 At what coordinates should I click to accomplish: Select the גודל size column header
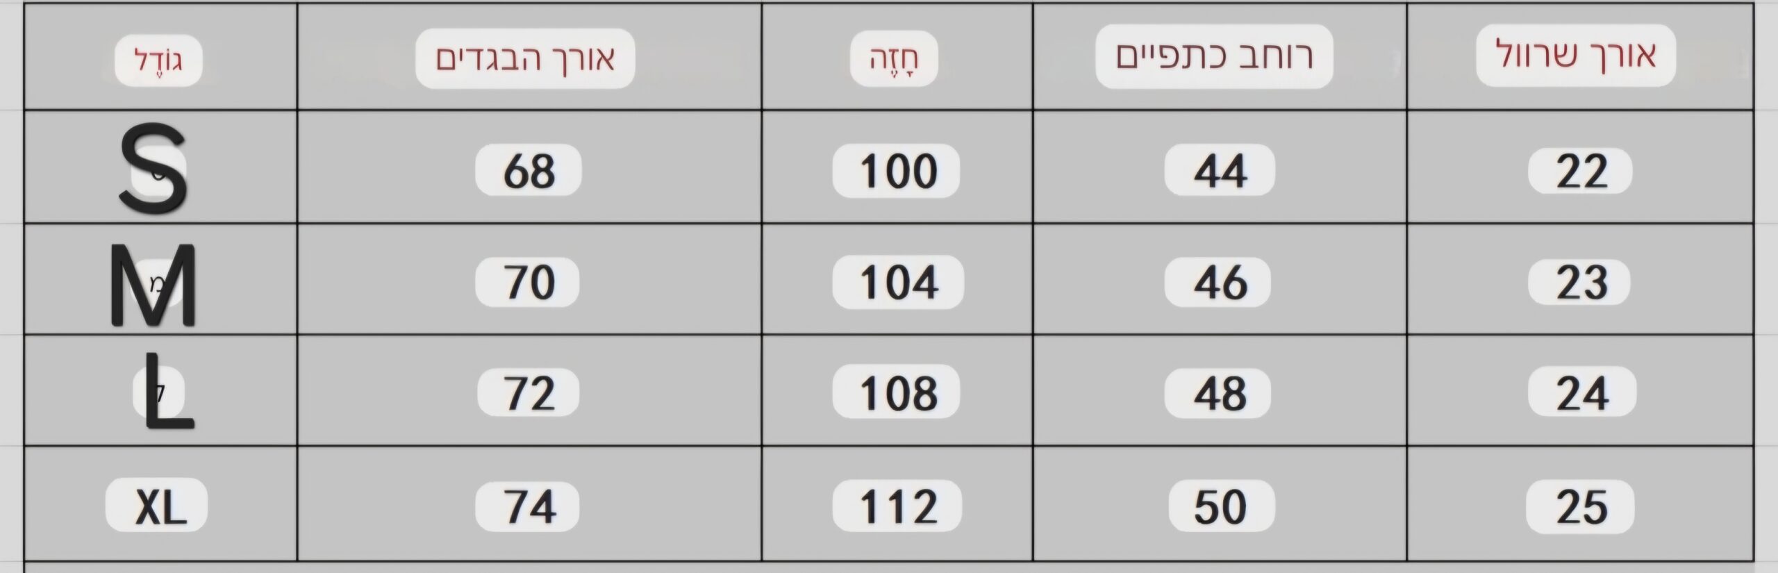158,61
